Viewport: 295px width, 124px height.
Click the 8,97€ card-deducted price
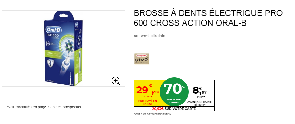click(200, 91)
